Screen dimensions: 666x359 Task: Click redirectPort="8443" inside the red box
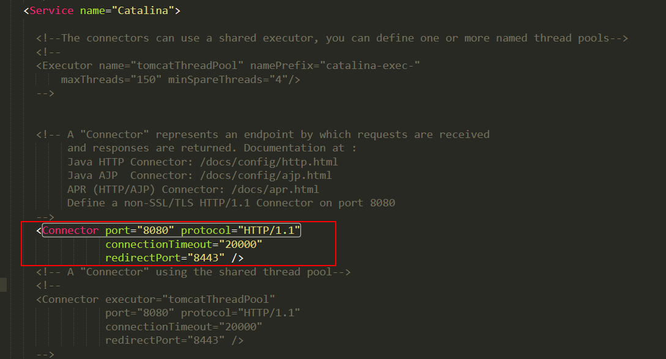[165, 258]
